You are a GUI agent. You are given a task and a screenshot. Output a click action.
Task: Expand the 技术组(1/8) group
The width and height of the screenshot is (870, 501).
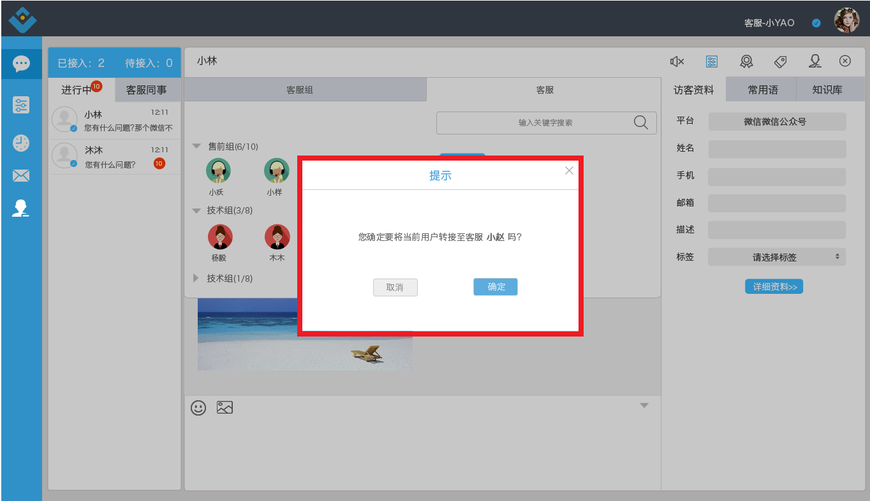(x=196, y=279)
